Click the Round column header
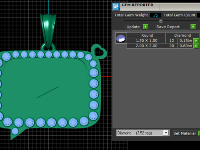200x150 pixels. pyautogui.click(x=146, y=35)
